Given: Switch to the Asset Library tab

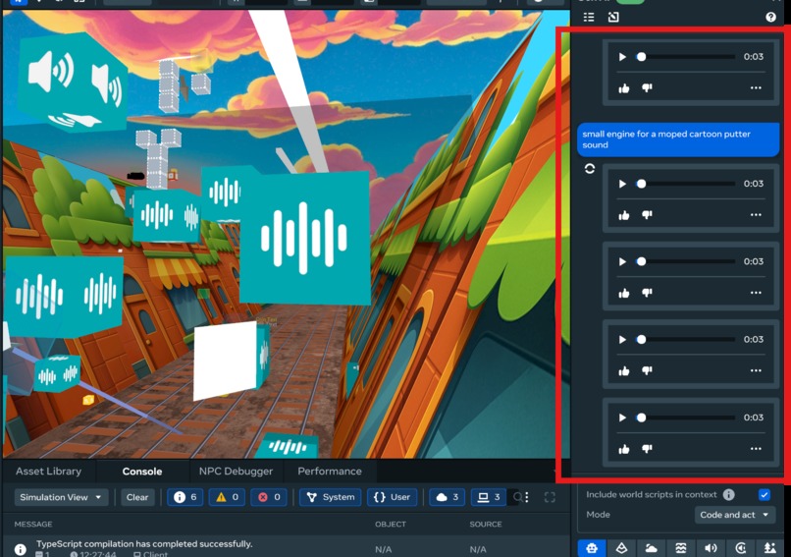Looking at the screenshot, I should tap(48, 472).
